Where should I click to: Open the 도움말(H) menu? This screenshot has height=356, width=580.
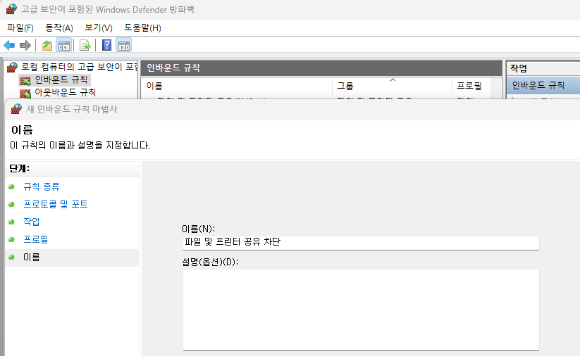tap(142, 27)
